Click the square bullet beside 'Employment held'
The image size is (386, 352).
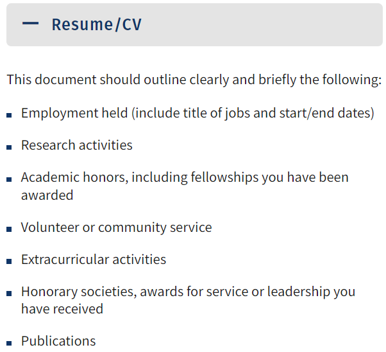pos(9,115)
